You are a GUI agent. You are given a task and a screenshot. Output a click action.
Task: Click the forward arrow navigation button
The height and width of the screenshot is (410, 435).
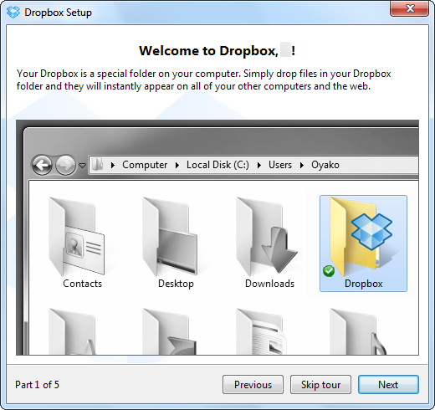(x=65, y=165)
